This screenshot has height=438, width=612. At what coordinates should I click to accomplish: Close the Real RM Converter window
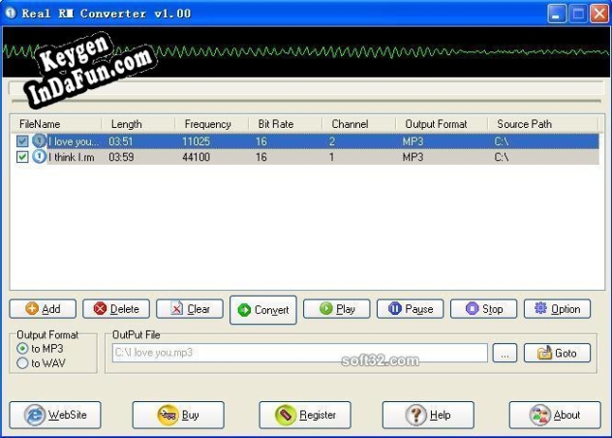coord(599,14)
